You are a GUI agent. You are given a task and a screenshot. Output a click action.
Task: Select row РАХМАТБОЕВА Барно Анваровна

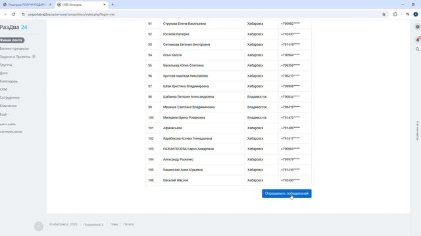click(x=228, y=149)
